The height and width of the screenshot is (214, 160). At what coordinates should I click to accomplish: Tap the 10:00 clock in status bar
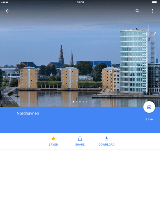pos(80,2)
